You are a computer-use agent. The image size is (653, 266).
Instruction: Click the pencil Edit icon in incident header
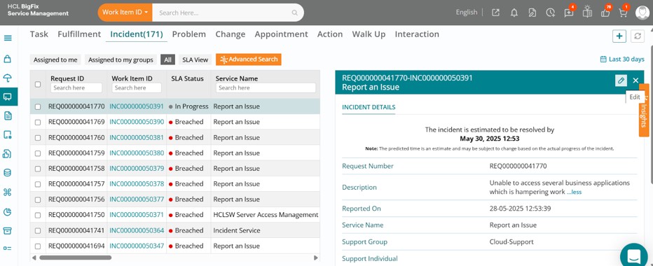(x=621, y=80)
